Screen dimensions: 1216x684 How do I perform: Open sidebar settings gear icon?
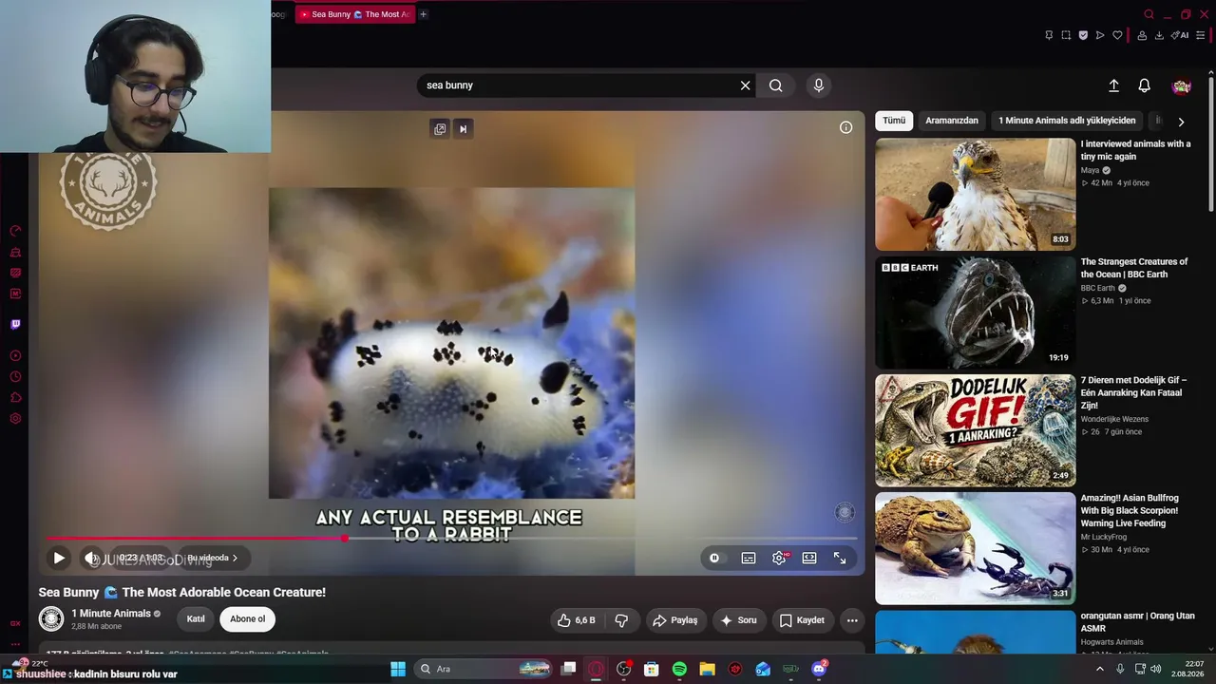15,419
